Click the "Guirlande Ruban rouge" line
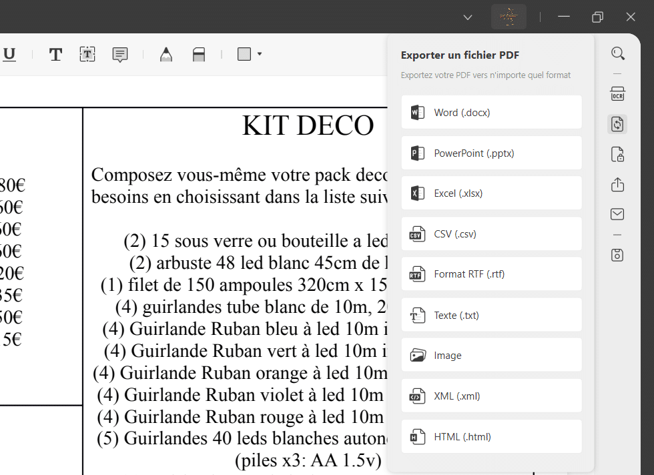The image size is (654, 475). [x=240, y=417]
